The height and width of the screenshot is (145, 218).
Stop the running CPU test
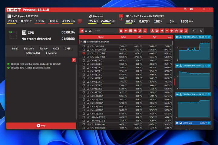point(41,126)
